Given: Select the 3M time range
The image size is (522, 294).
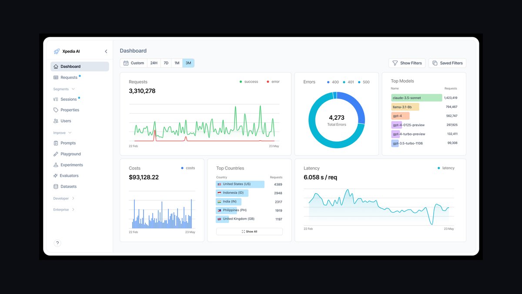Looking at the screenshot, I should point(188,63).
